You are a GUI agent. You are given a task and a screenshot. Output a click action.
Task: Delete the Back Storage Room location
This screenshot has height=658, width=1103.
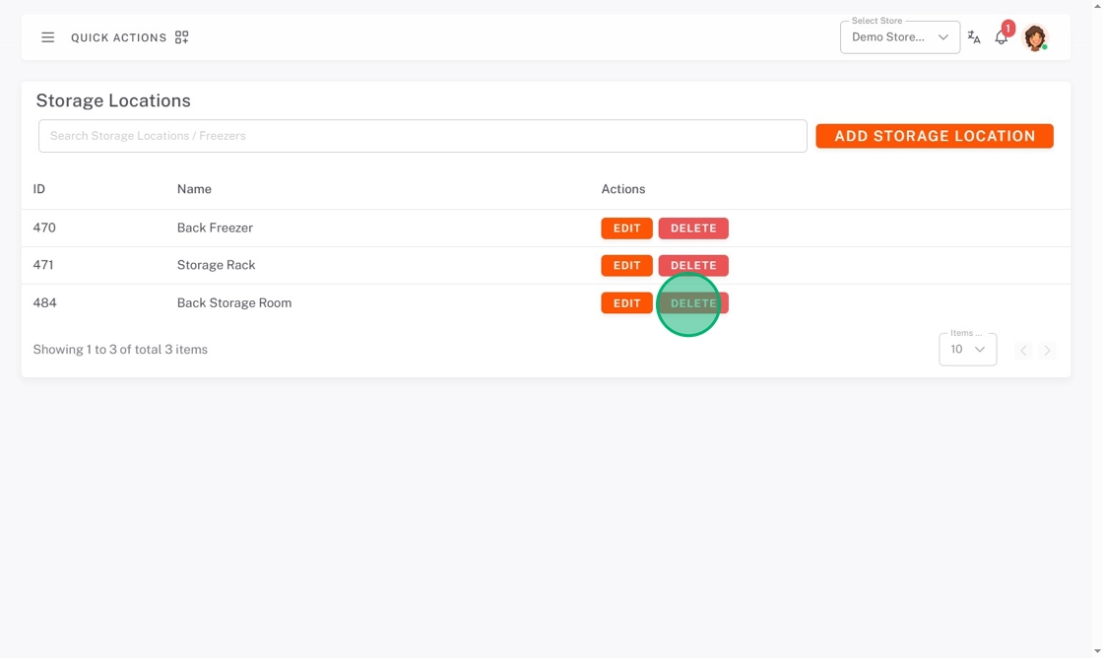(x=693, y=303)
